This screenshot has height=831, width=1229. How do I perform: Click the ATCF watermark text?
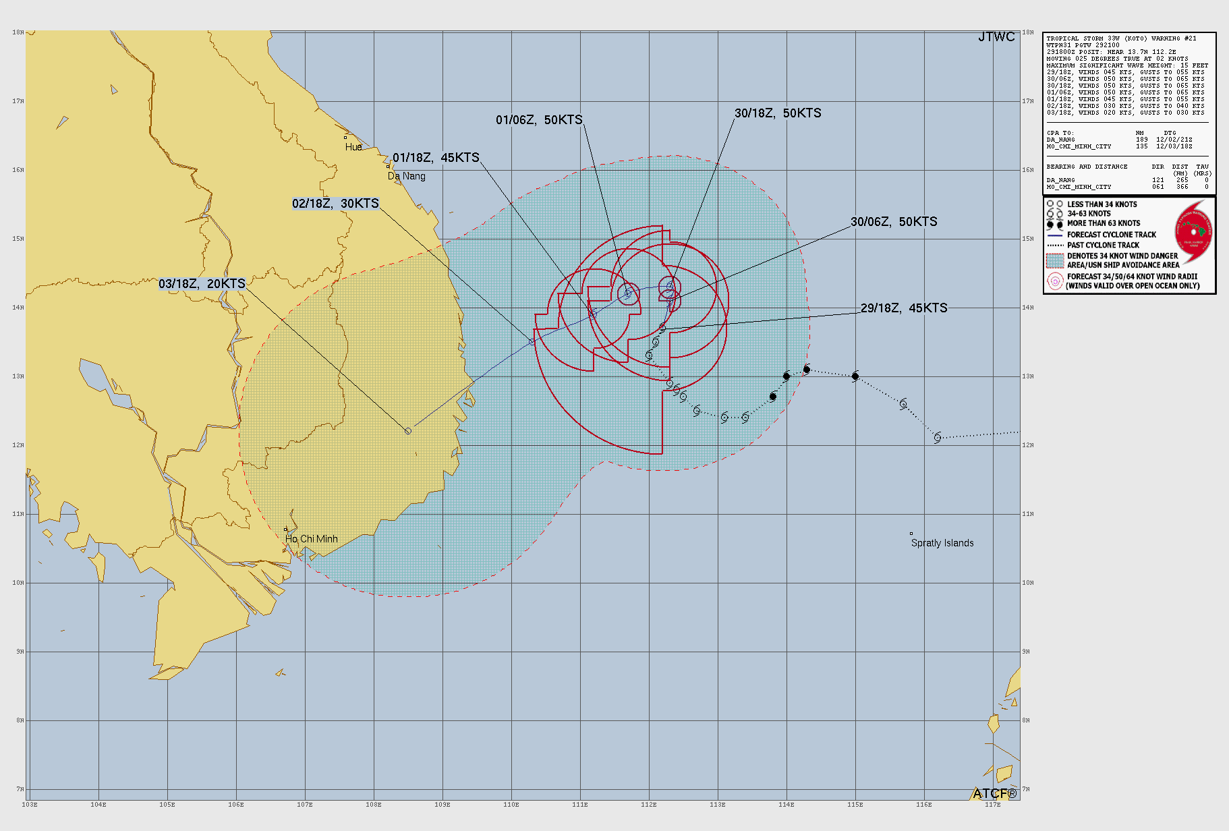coord(994,793)
